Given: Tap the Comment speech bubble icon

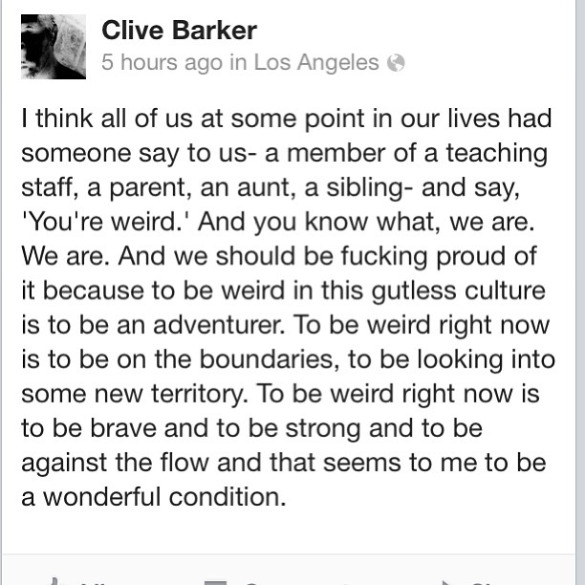Looking at the screenshot, I should tap(215, 583).
